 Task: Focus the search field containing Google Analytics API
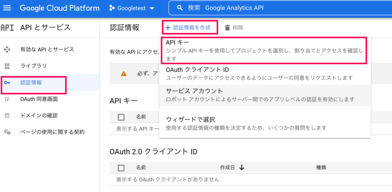(x=280, y=8)
